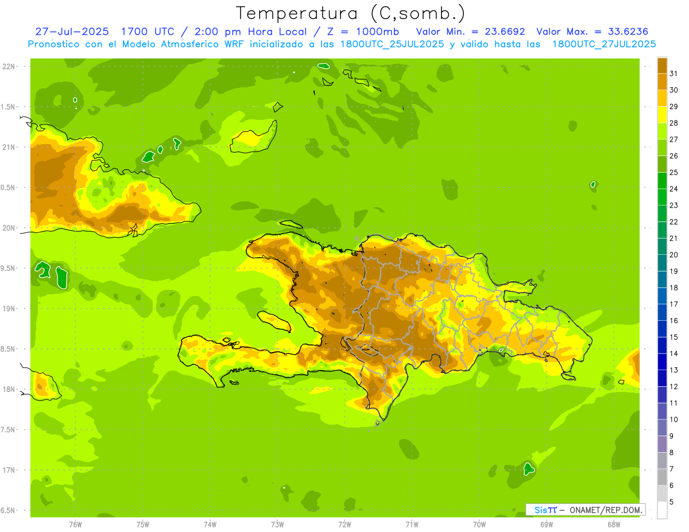
Task: Click legend blue segment between 16 and 17
Action: (x=662, y=313)
